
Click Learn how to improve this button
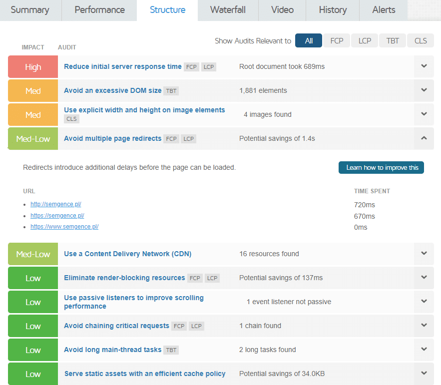(x=382, y=168)
